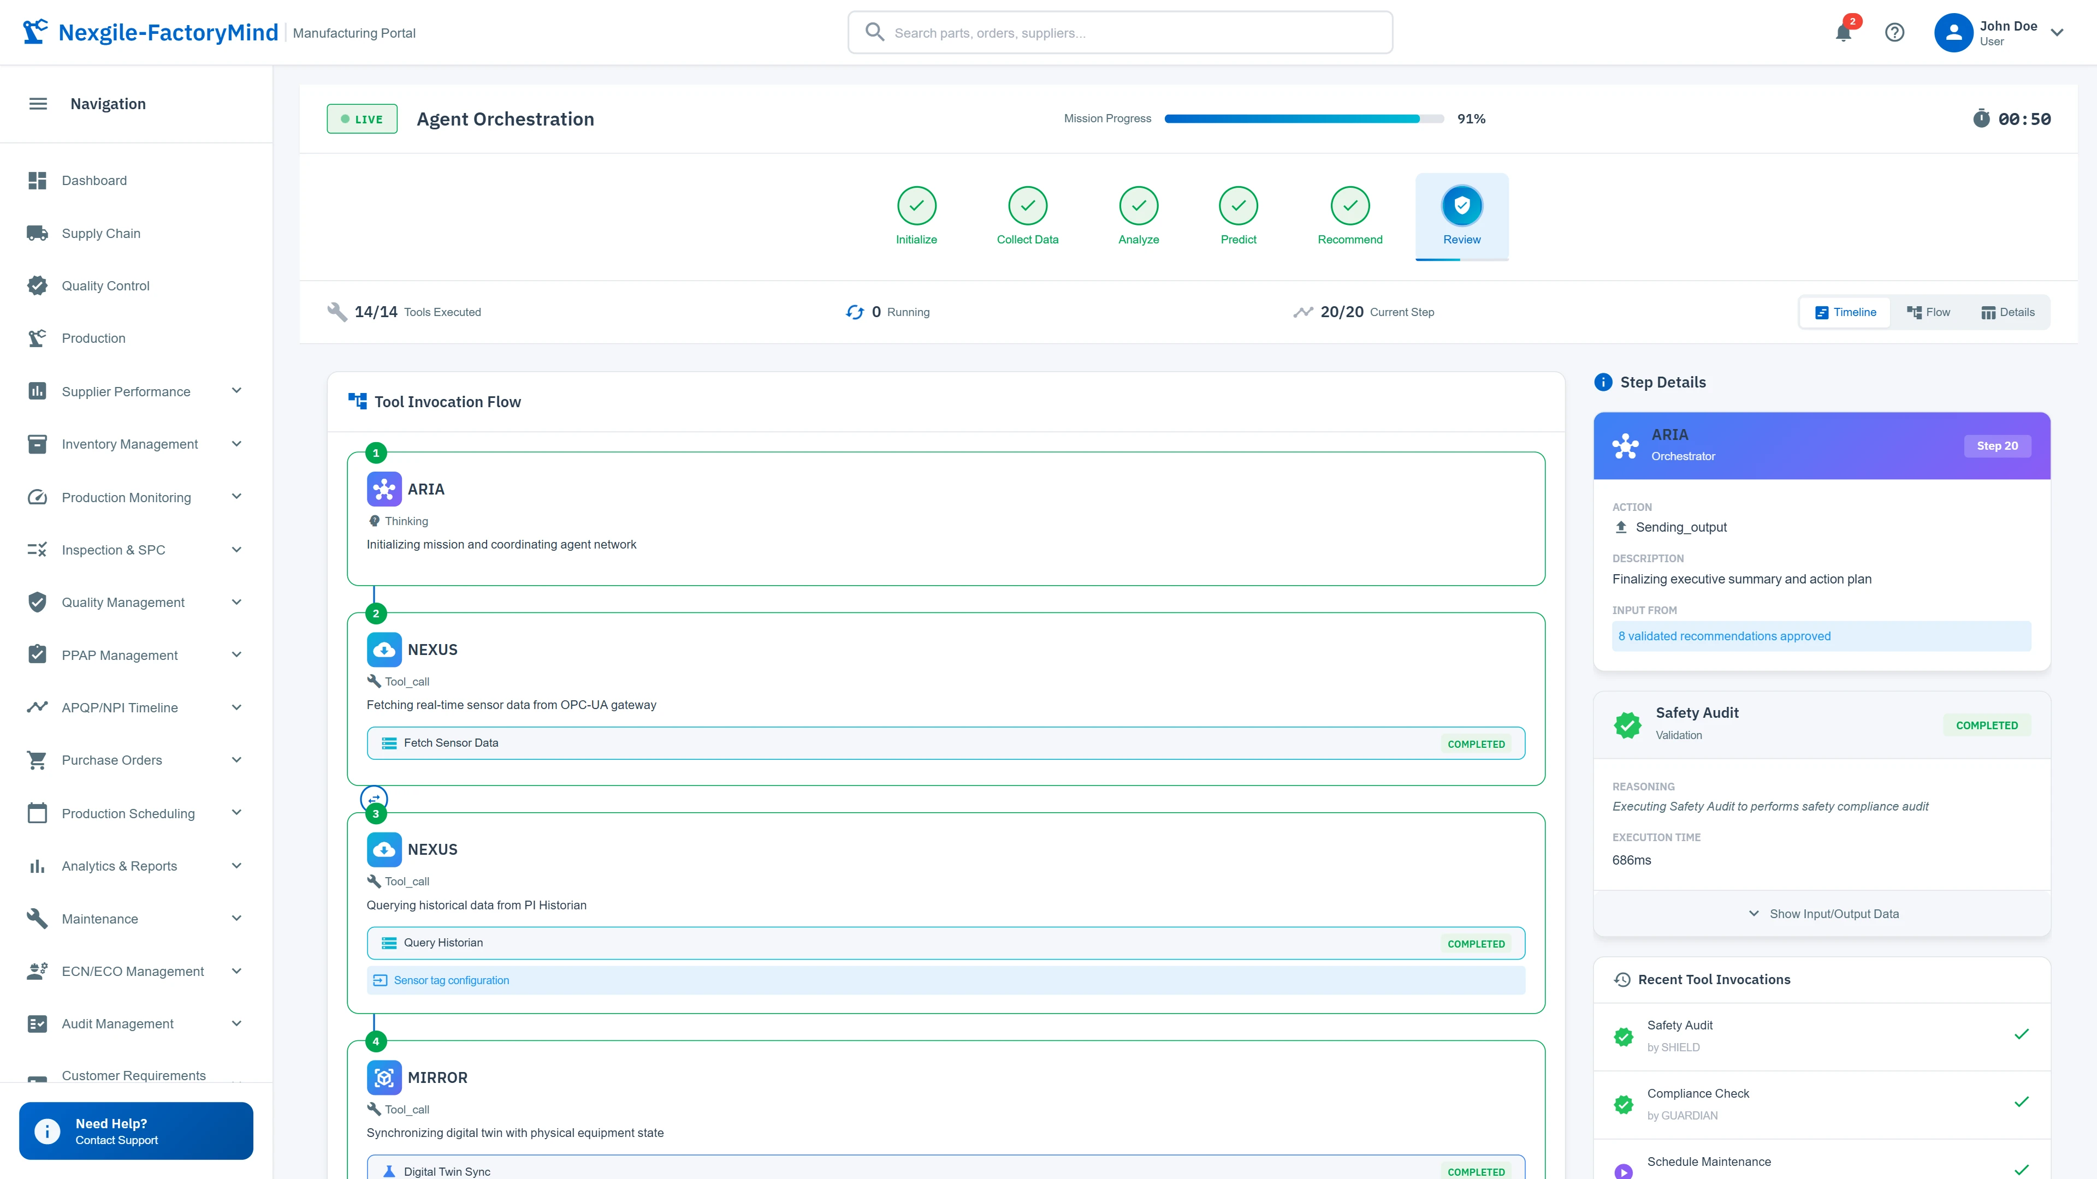Click the hamburger menu beside Navigation
The image size is (2097, 1179).
[38, 103]
